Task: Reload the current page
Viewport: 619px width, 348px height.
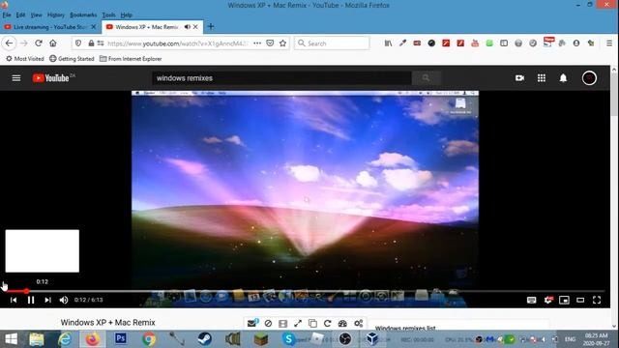Action: [x=39, y=43]
